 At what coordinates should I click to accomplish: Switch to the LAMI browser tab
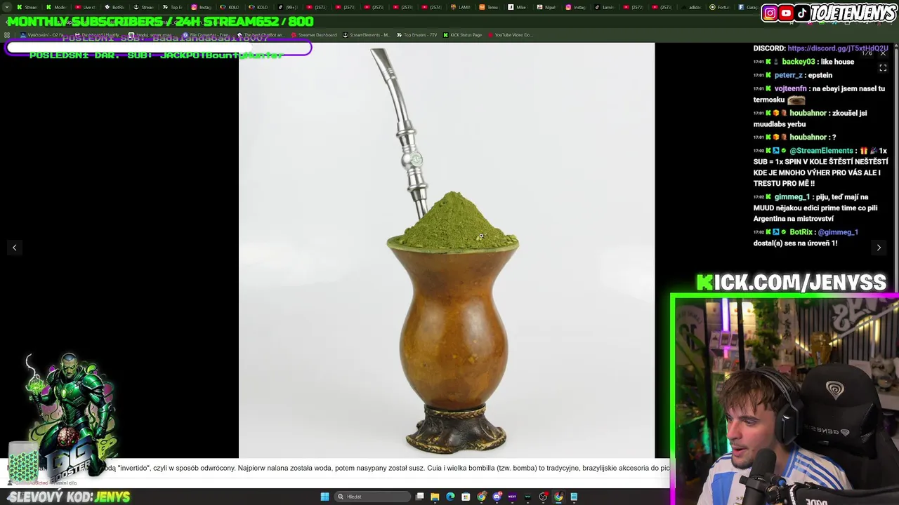461,7
